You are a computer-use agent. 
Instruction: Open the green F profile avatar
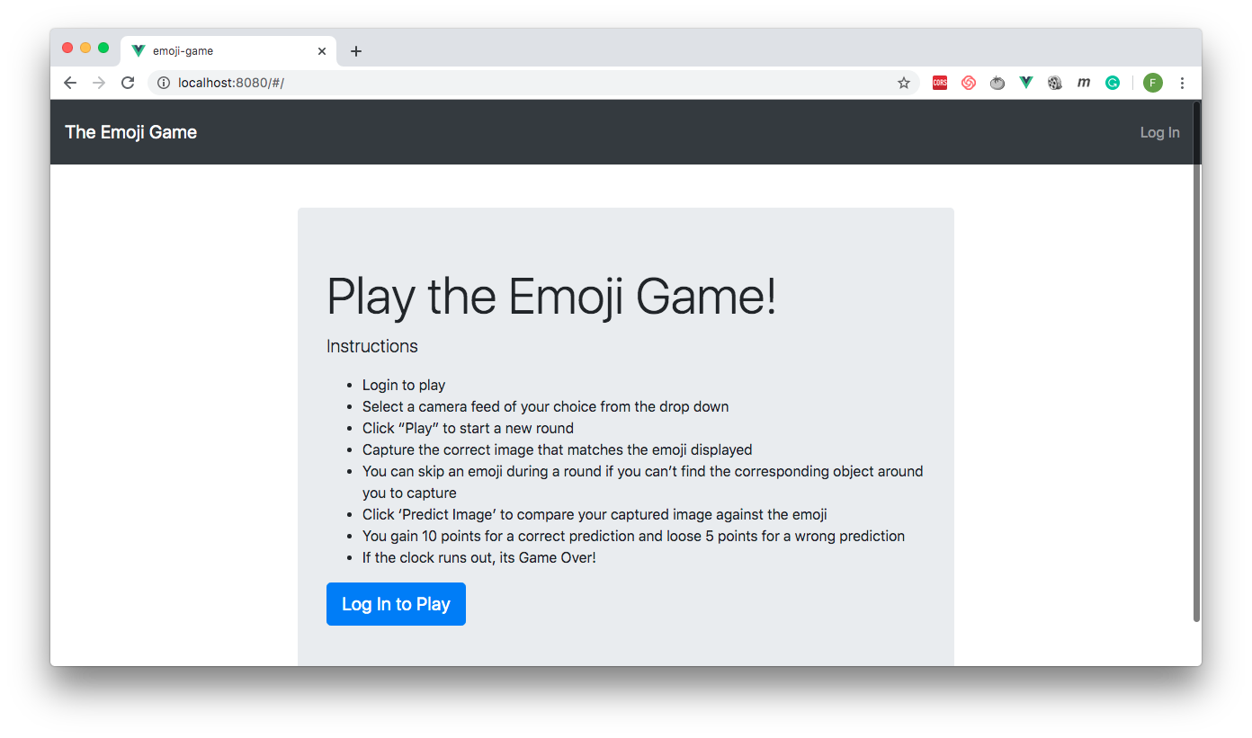(1153, 83)
